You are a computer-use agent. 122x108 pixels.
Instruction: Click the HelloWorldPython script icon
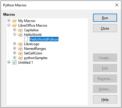coord(26,39)
